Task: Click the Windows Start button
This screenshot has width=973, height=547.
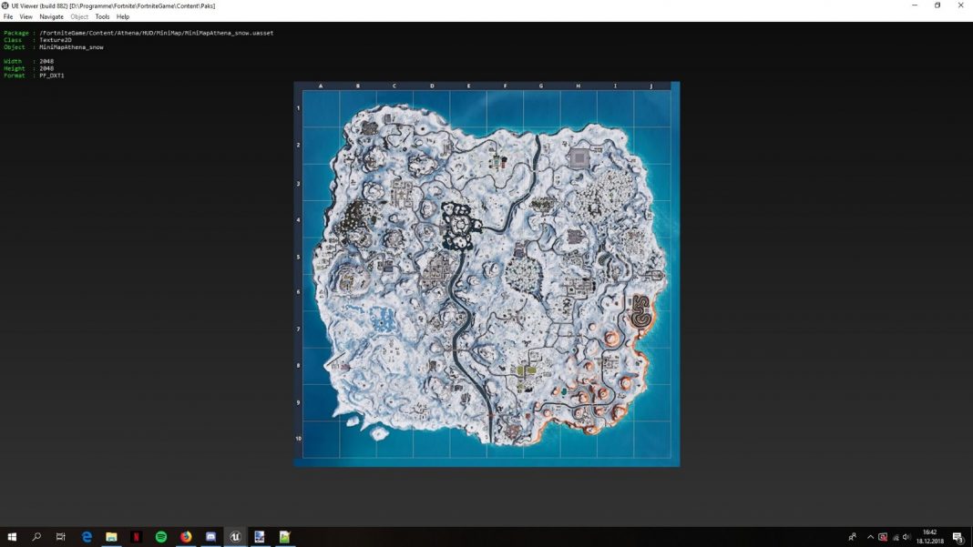Action: (x=12, y=537)
